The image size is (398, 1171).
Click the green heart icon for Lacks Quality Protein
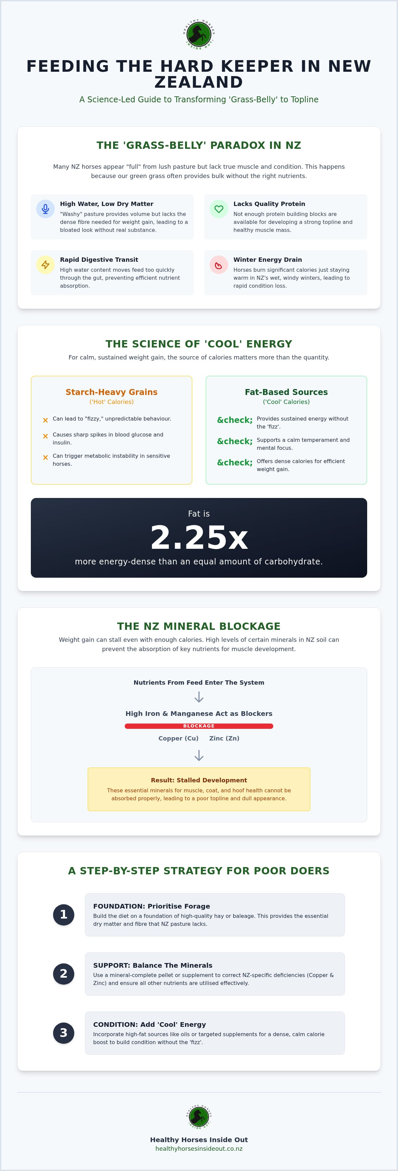pyautogui.click(x=219, y=209)
